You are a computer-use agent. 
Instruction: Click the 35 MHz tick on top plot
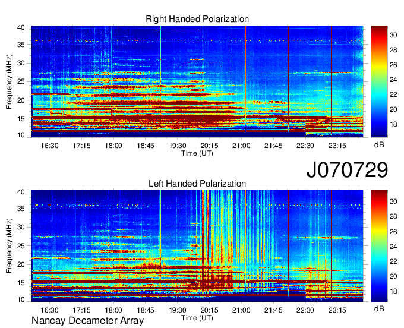click(21, 45)
